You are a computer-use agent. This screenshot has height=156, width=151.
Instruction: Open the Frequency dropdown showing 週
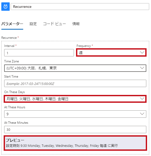coord(111,52)
